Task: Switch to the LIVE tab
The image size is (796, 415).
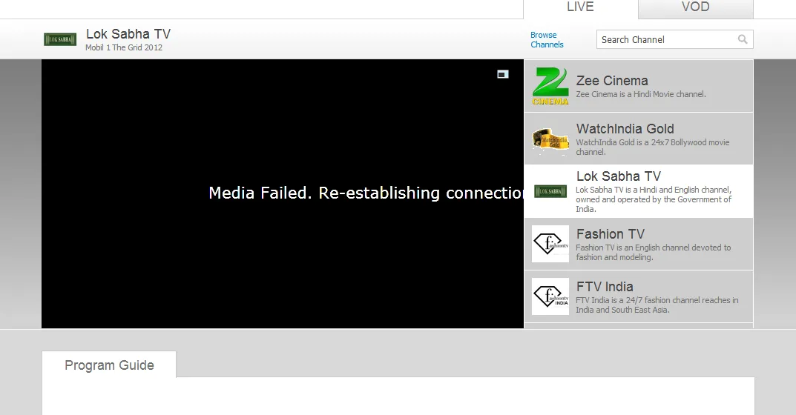Action: (x=580, y=8)
